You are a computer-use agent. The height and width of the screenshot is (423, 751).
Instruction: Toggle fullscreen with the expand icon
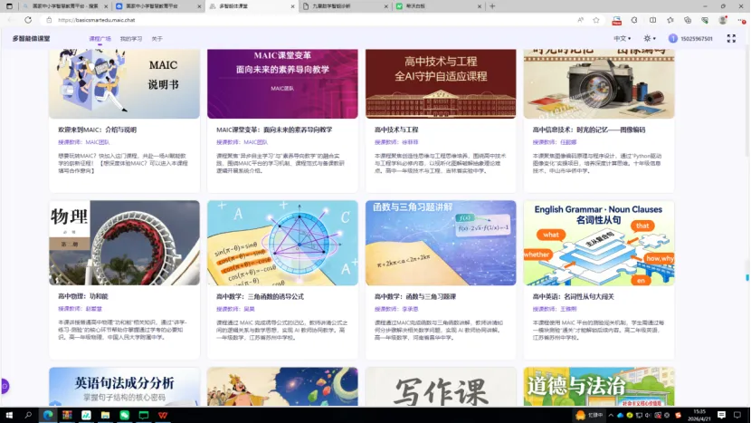[731, 39]
